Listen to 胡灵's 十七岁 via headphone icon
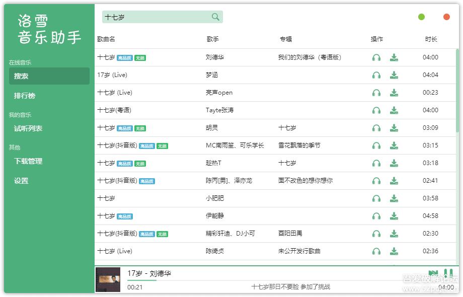463x297 pixels. (x=376, y=128)
